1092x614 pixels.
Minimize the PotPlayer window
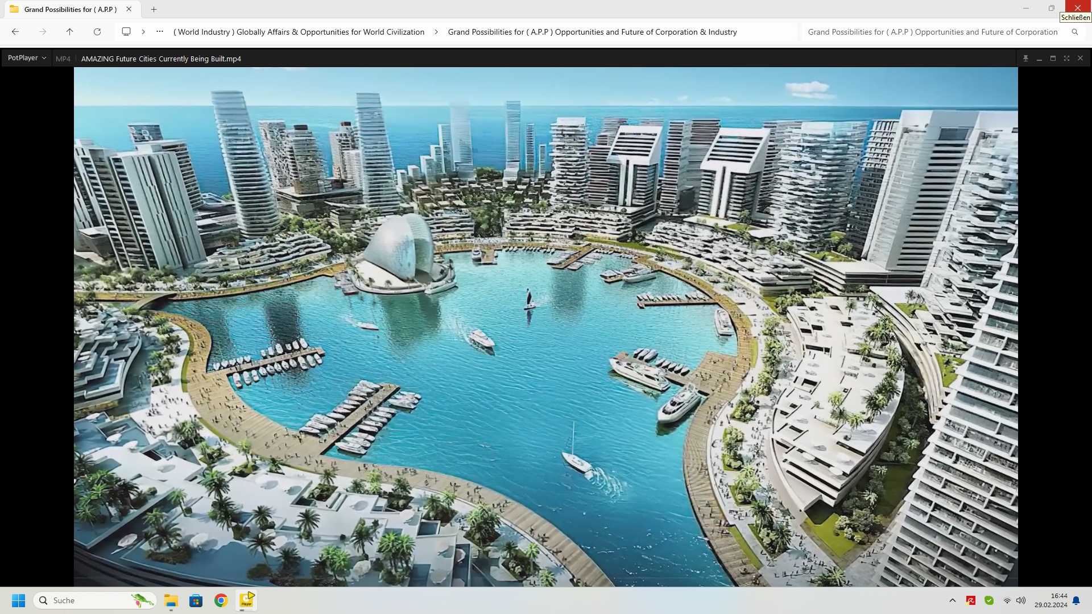pyautogui.click(x=1039, y=59)
